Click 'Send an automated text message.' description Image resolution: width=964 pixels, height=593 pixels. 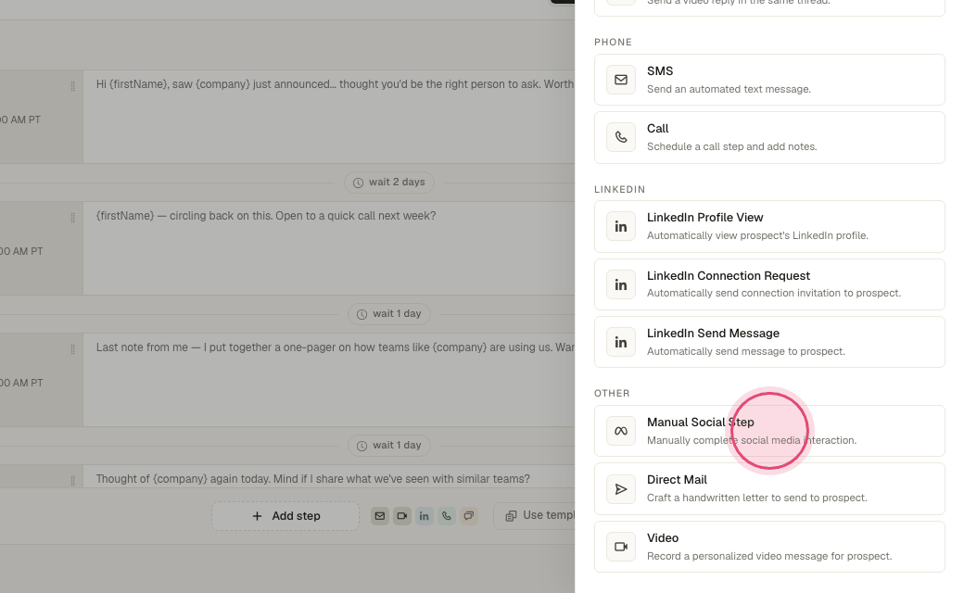coord(729,89)
